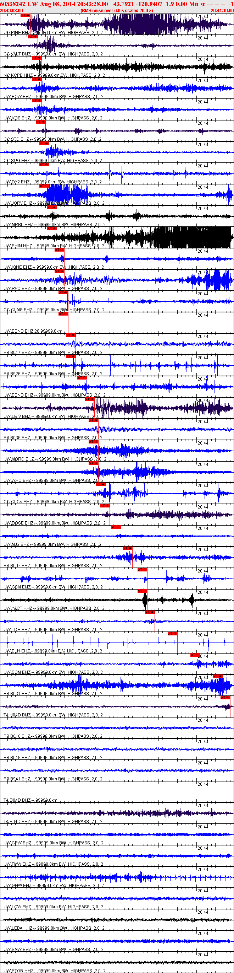234x973 pixels.
Task: Click the start time label '20:43:08.00'
Action: click(11, 11)
